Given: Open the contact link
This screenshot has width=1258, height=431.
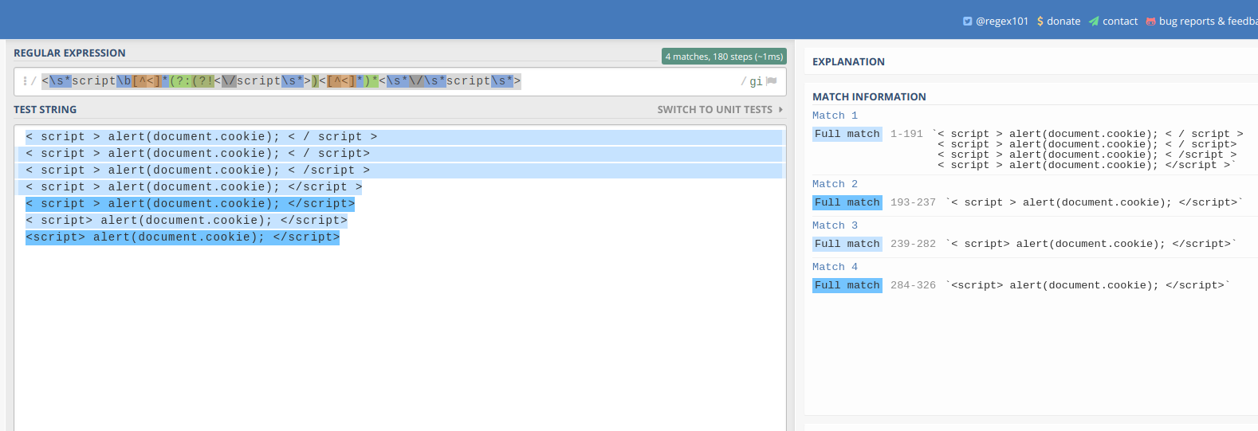Looking at the screenshot, I should click(1120, 22).
